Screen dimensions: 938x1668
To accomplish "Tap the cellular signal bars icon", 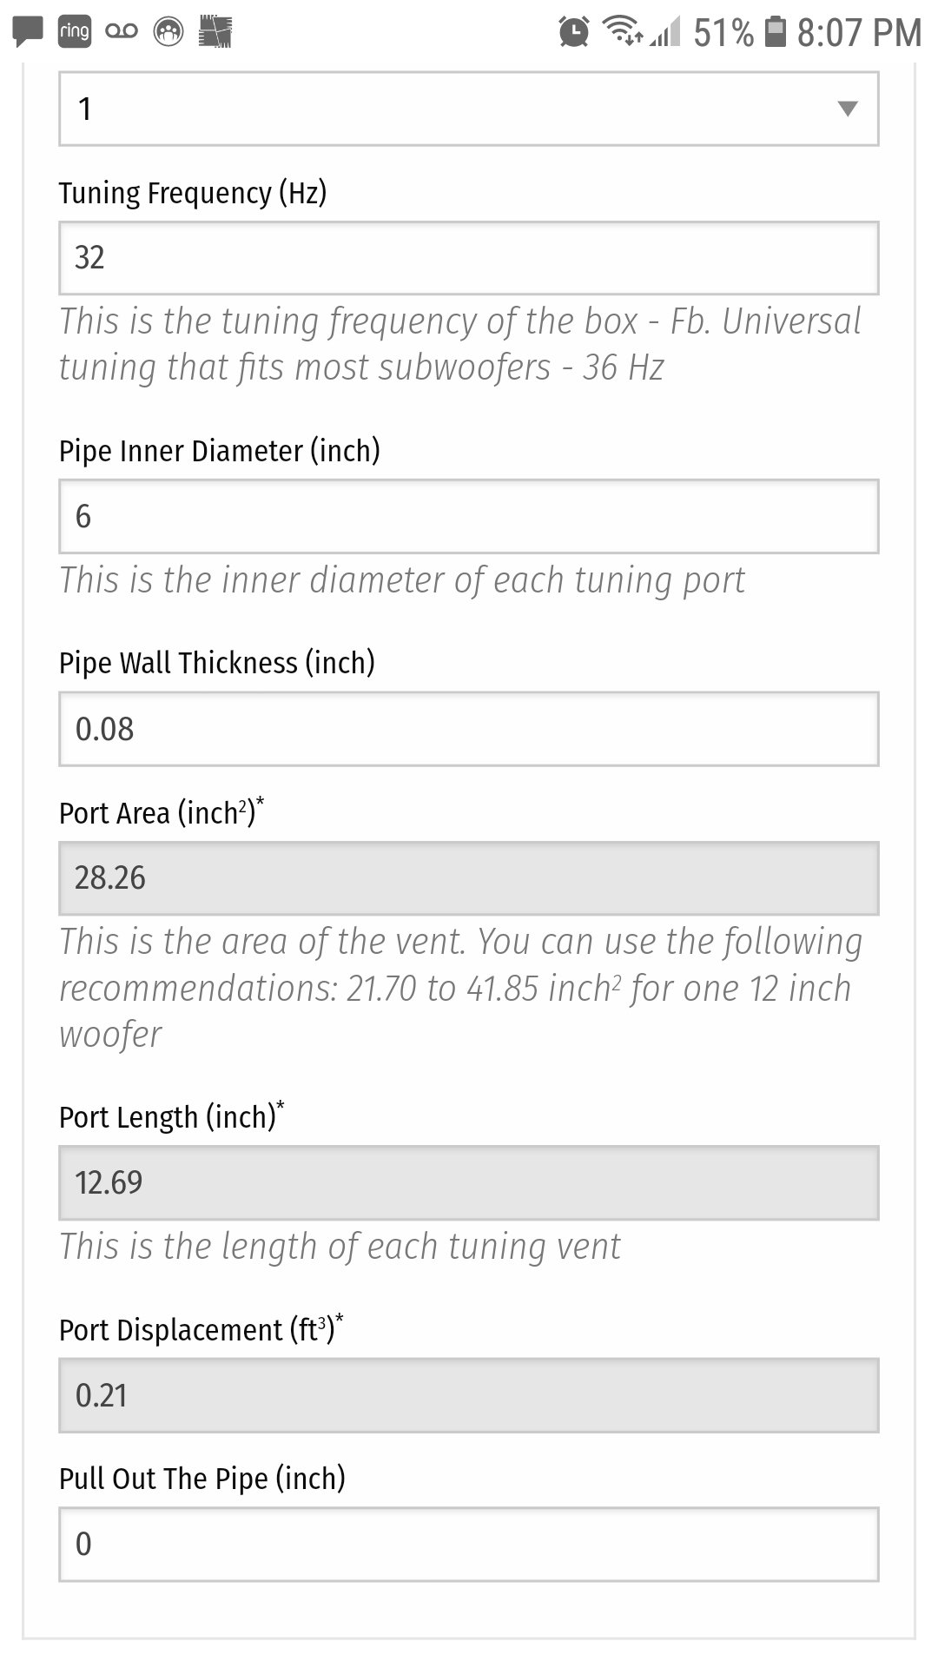I will click(665, 34).
